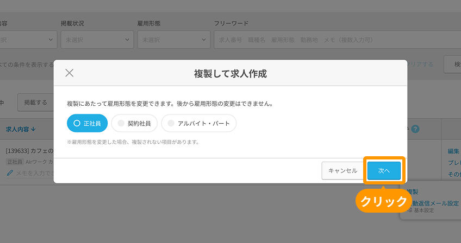Click the 掲載する button in background
The image size is (461, 243).
pos(35,103)
